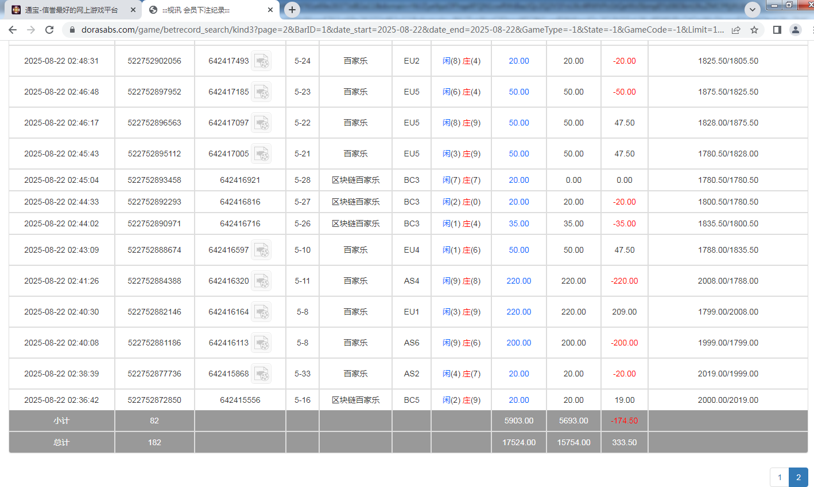The image size is (814, 487).
Task: Reload the betting records page
Action: pyautogui.click(x=49, y=30)
